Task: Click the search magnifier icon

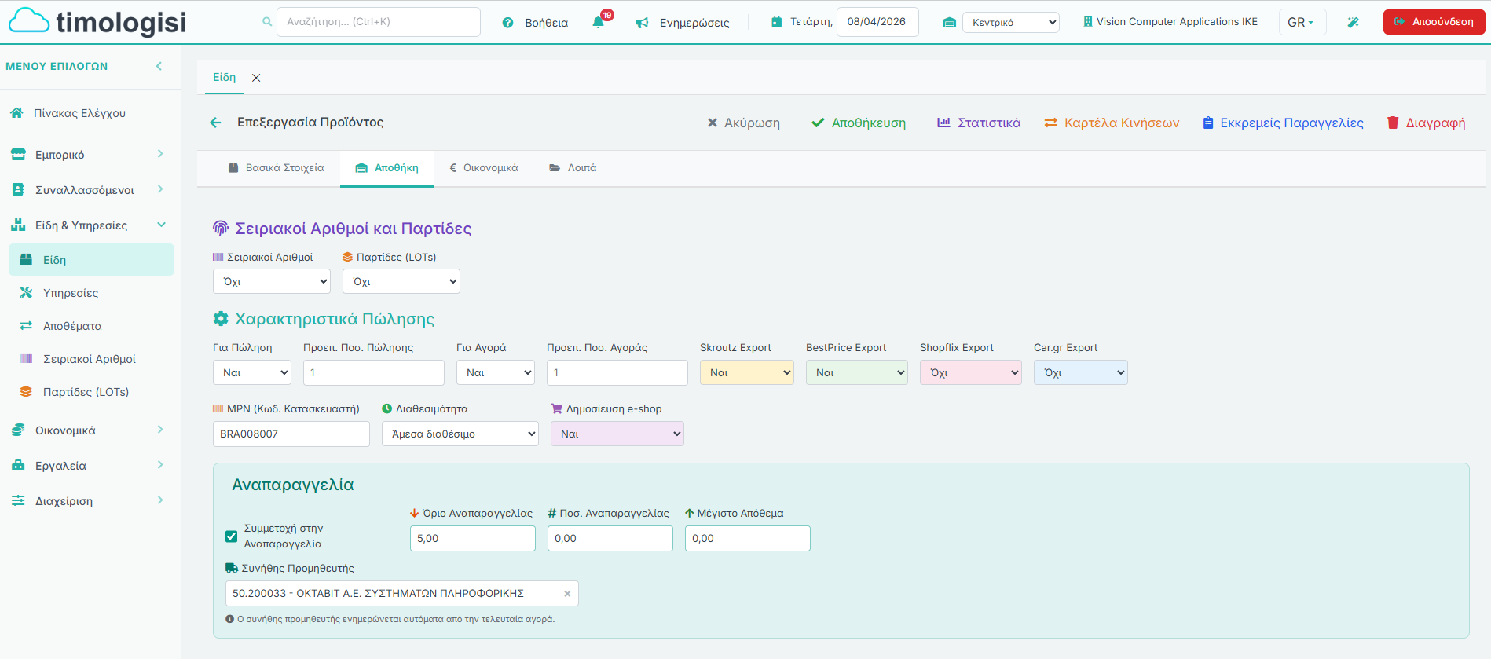Action: tap(267, 22)
